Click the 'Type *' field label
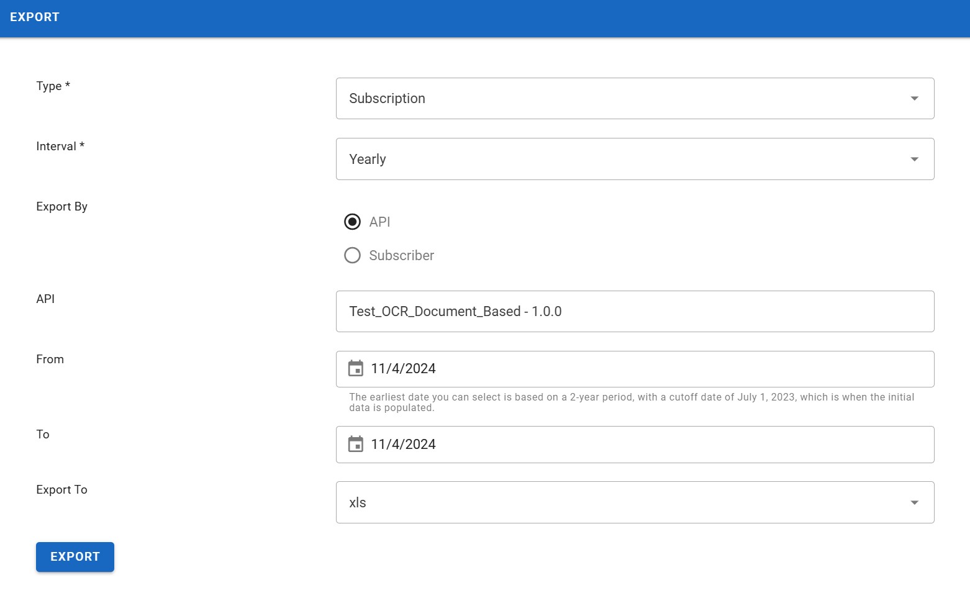 point(53,86)
